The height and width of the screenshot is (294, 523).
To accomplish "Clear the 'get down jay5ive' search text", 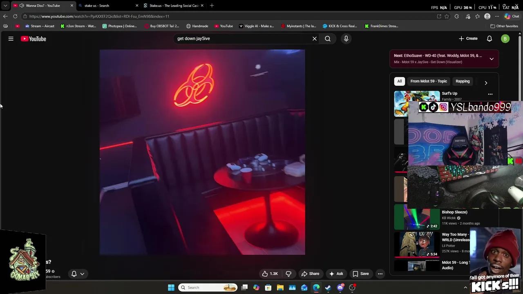I will point(315,38).
